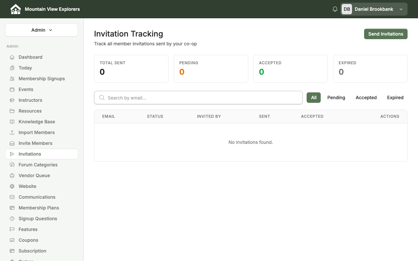Viewport: 418px width, 261px height.
Task: Expand the Daniel Brookbank user menu chevron
Action: tap(401, 9)
